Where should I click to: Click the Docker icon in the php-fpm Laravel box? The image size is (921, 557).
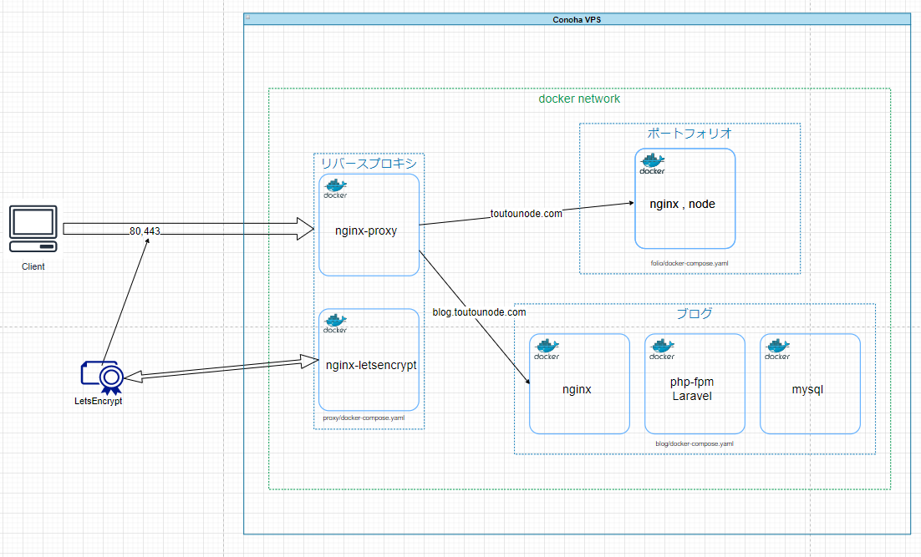[662, 348]
